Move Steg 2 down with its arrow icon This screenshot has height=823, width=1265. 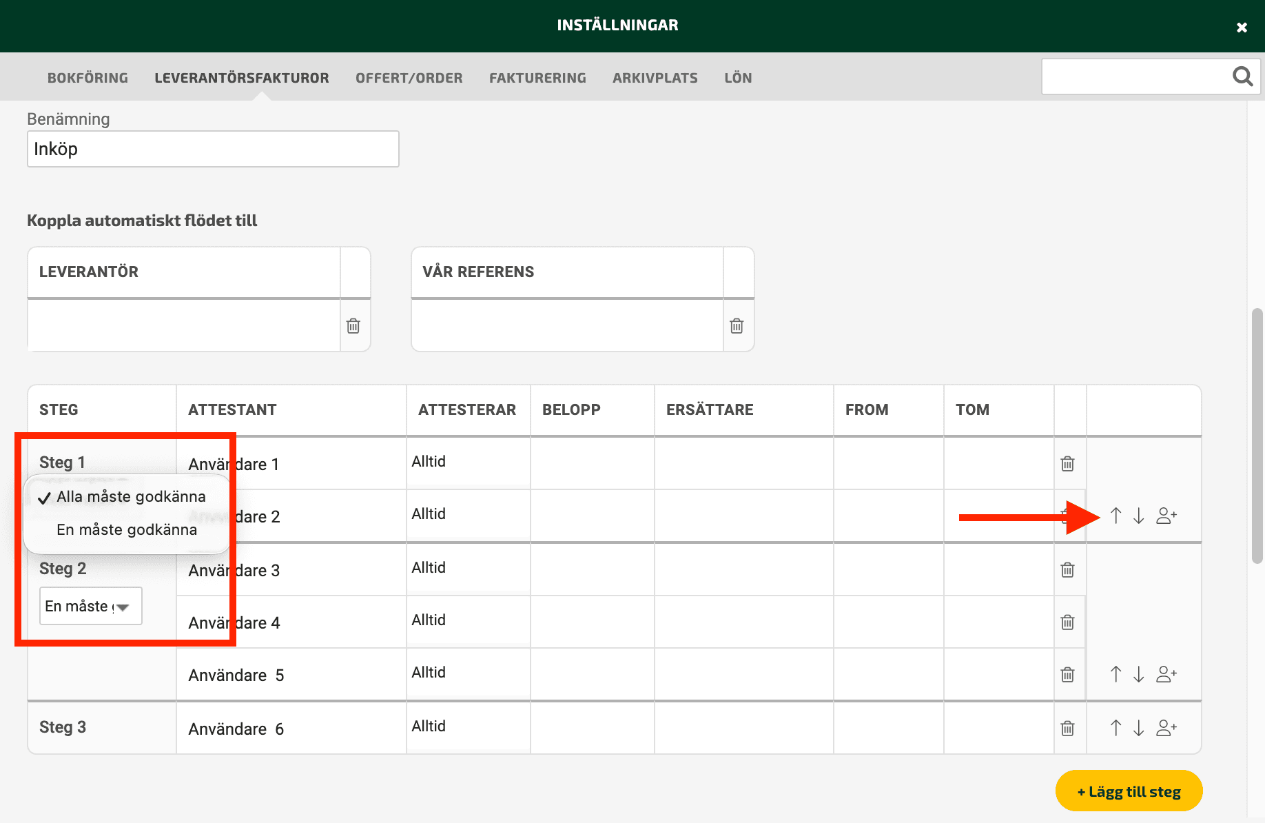[x=1139, y=674]
